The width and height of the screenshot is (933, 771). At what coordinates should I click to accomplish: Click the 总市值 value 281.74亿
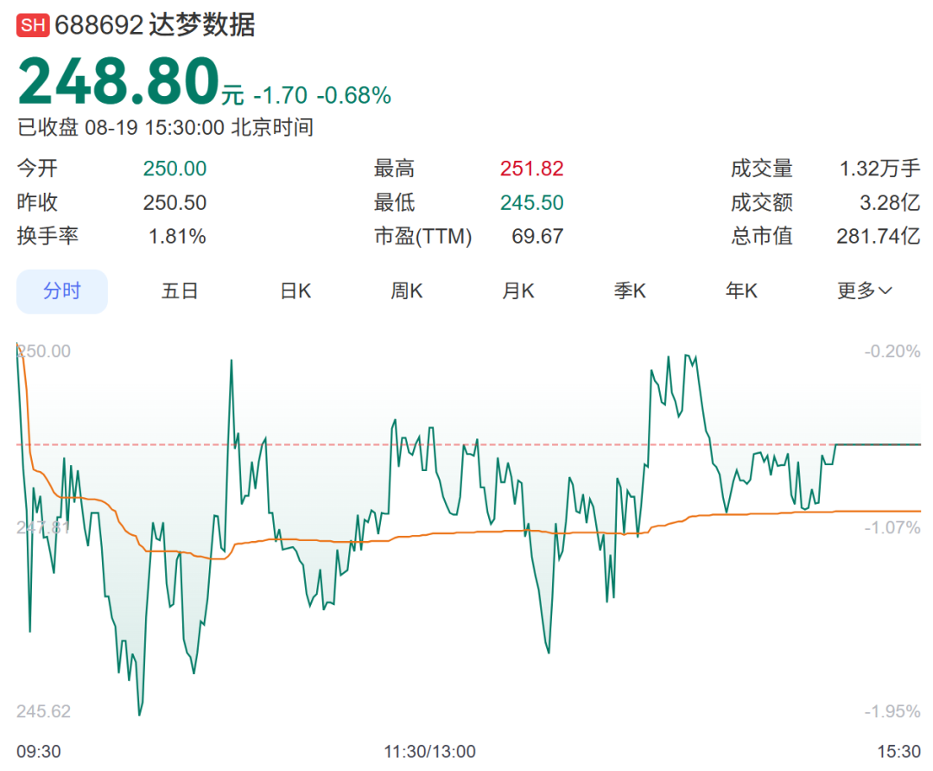pyautogui.click(x=878, y=236)
